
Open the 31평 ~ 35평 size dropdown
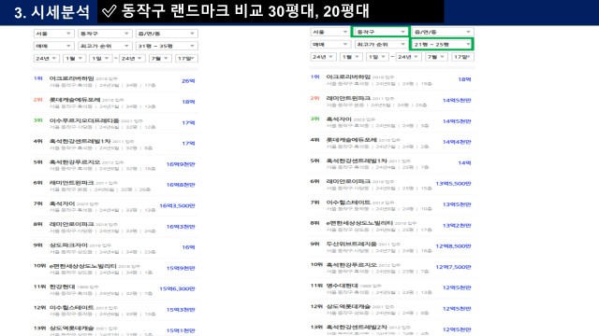[x=167, y=46]
